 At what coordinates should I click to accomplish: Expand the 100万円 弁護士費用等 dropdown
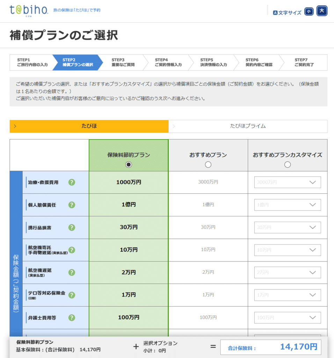[287, 317]
